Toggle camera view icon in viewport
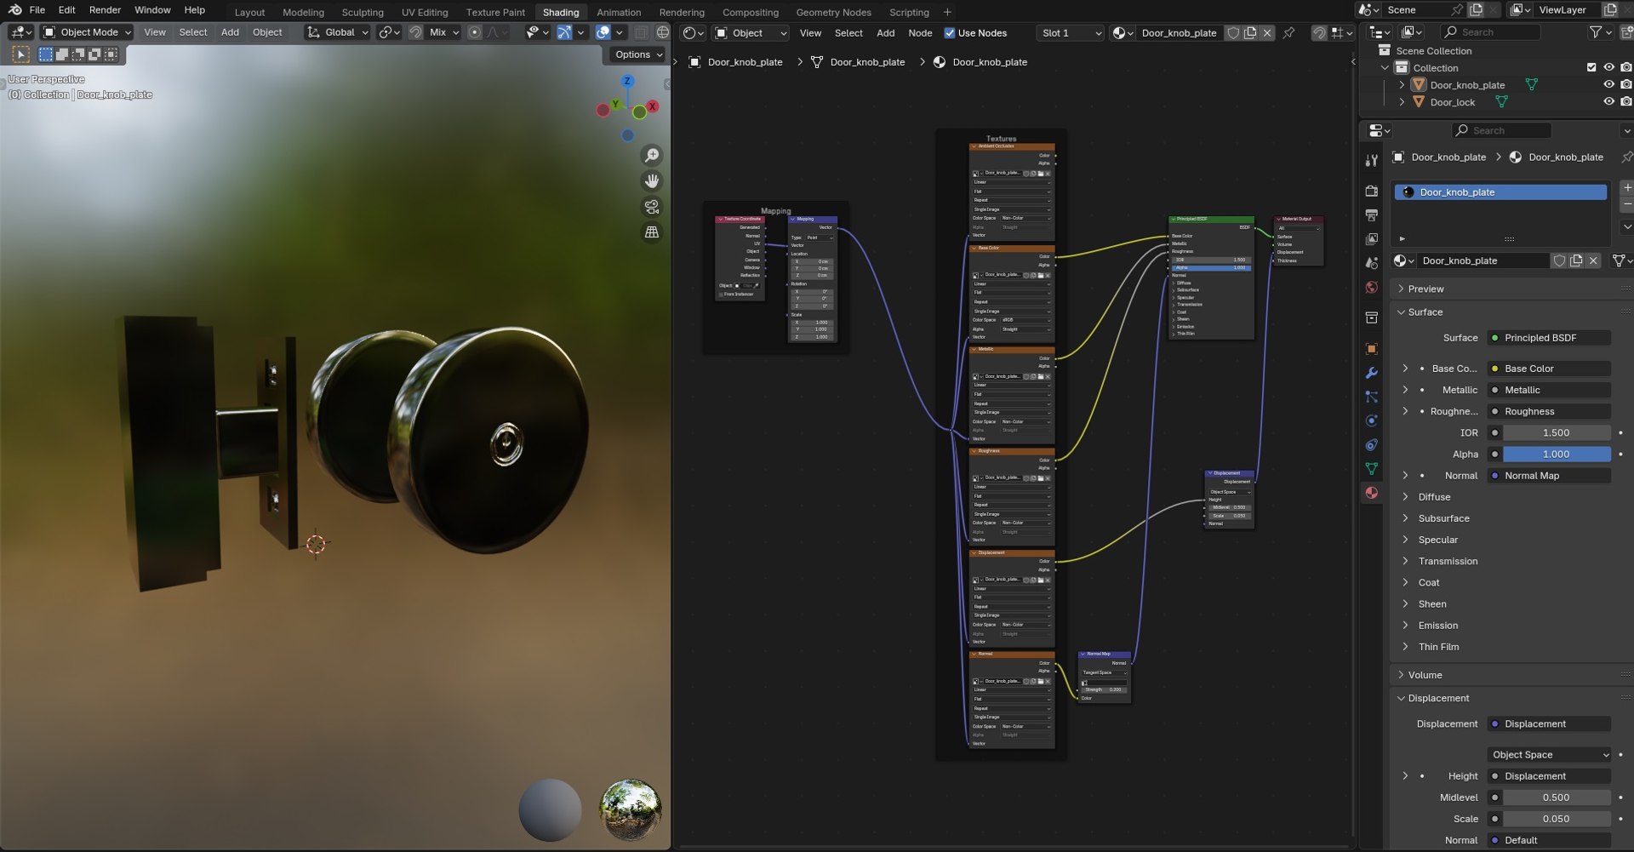Image resolution: width=1634 pixels, height=852 pixels. [x=652, y=207]
